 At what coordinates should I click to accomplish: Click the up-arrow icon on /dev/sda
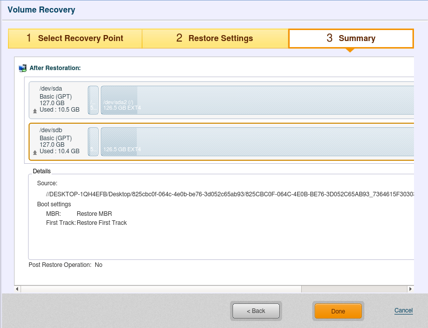tap(35, 110)
